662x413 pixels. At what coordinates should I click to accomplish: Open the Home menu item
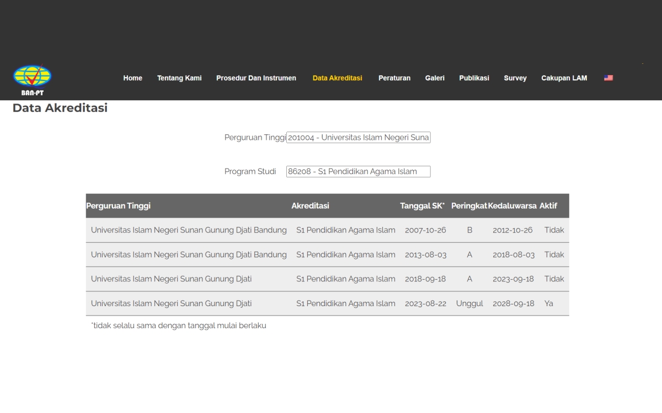tap(132, 78)
